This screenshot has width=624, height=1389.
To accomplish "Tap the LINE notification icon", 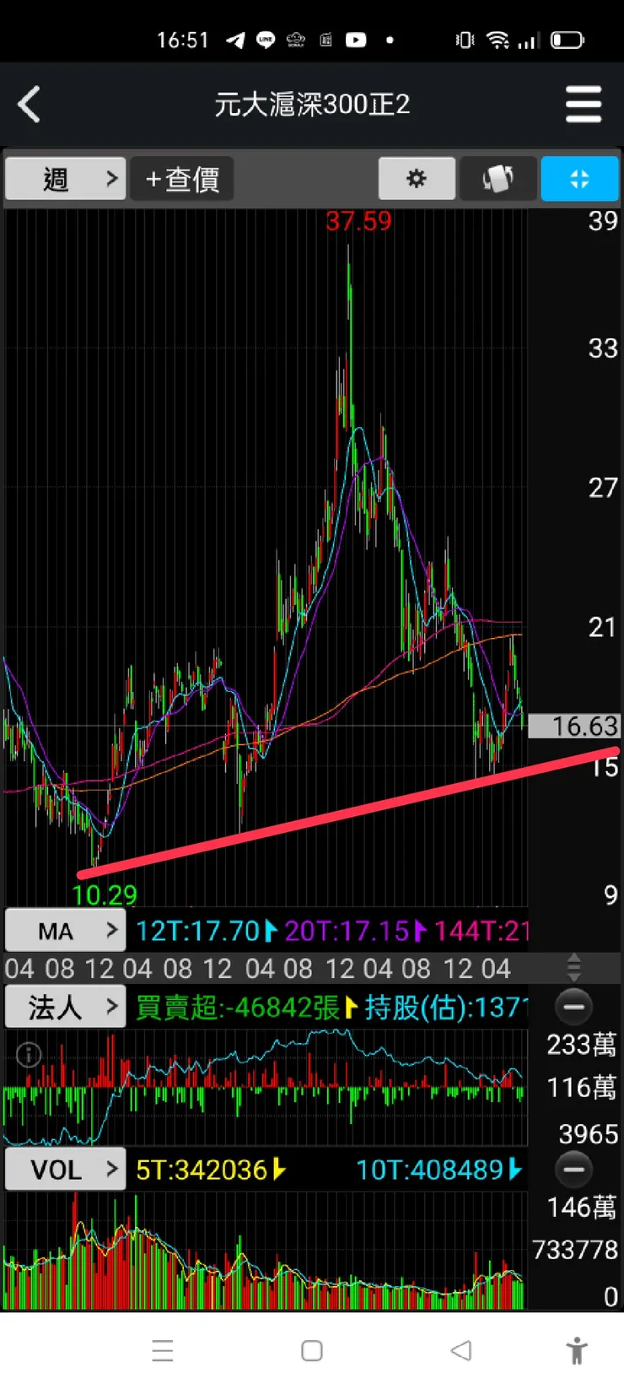I will click(x=266, y=40).
